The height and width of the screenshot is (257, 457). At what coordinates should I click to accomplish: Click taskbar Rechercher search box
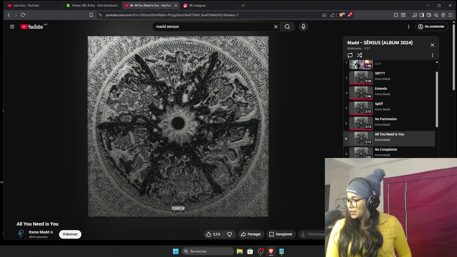tap(208, 251)
